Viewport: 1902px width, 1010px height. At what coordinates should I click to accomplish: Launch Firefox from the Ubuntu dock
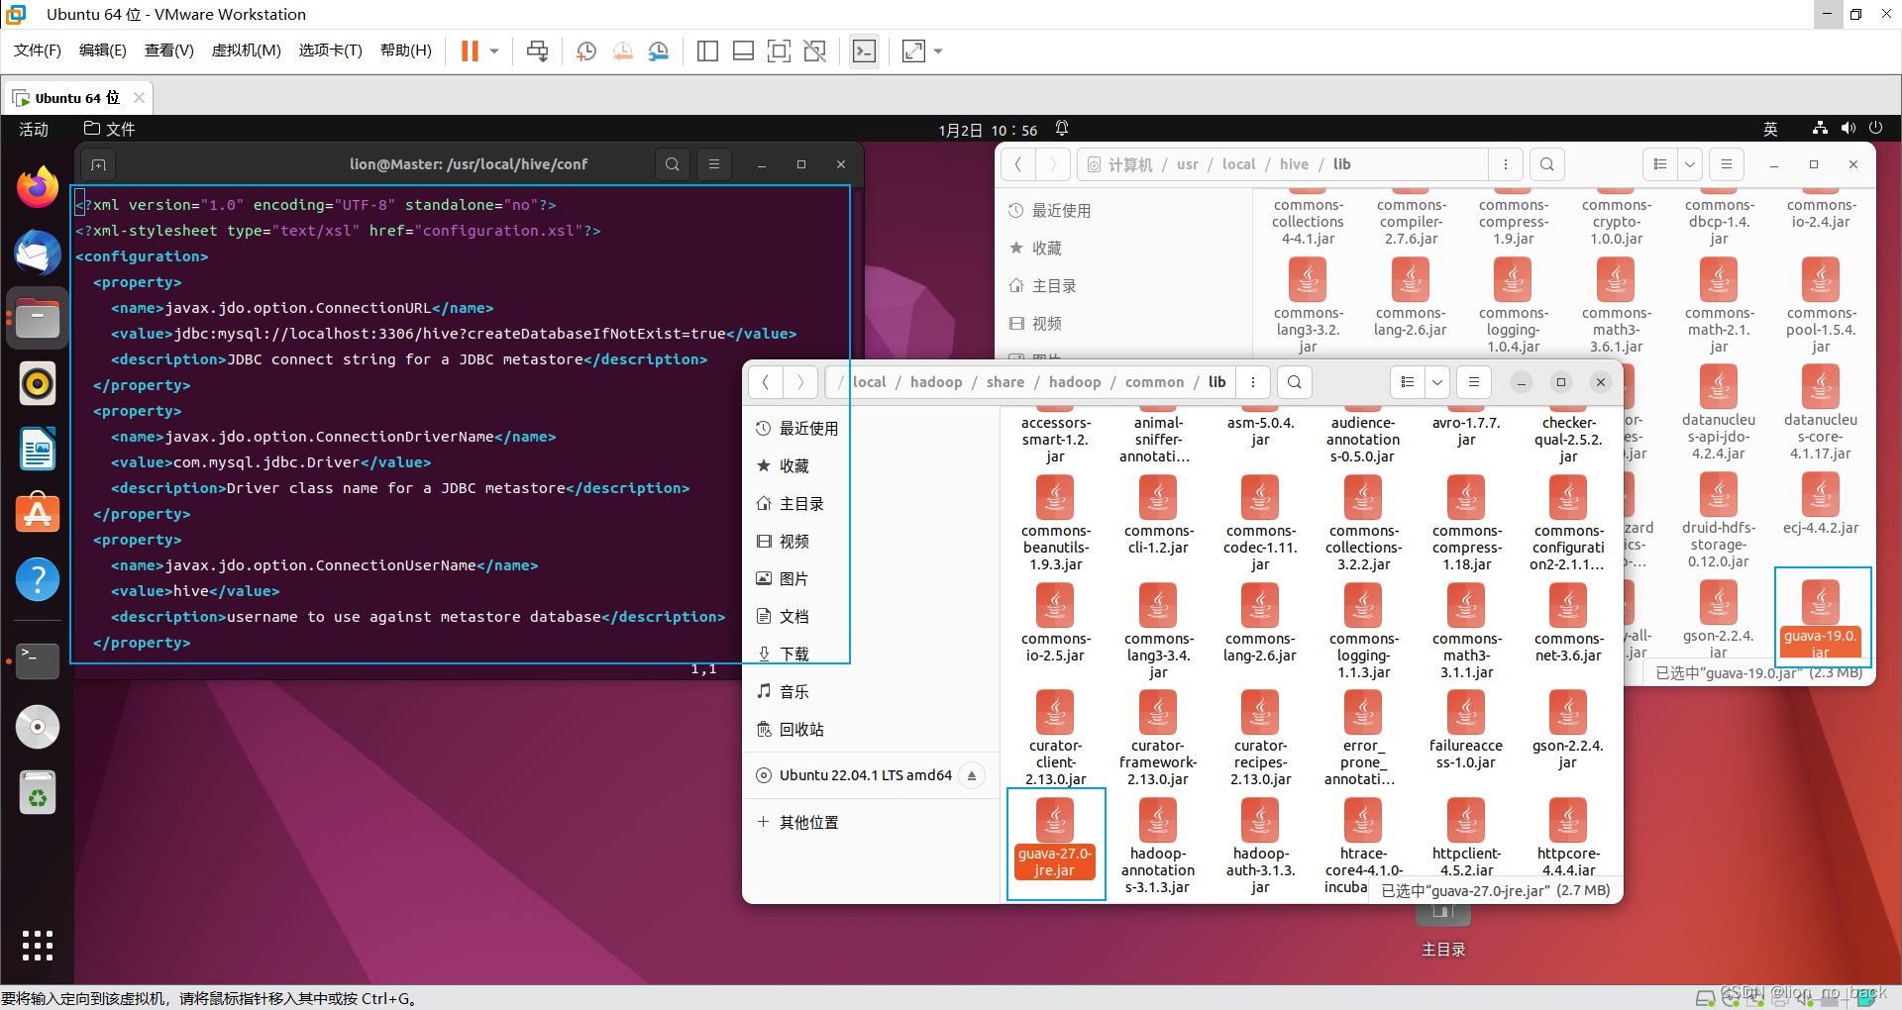click(38, 187)
